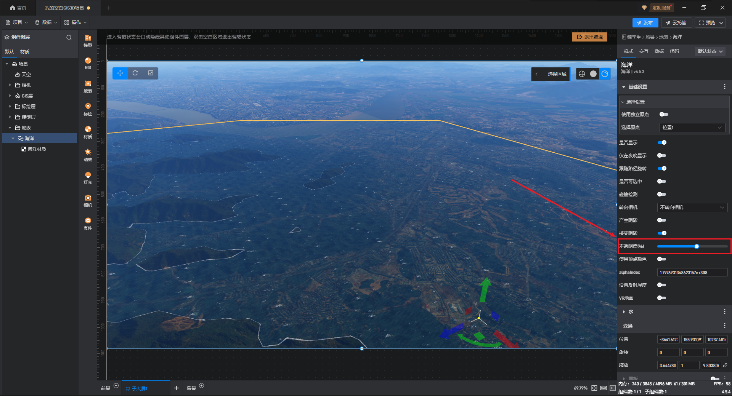Image resolution: width=732 pixels, height=396 pixels.
Task: Open the 操作 menu
Action: [75, 22]
